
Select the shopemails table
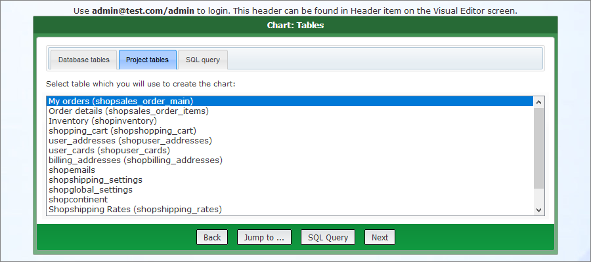290,170
